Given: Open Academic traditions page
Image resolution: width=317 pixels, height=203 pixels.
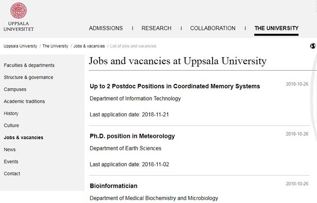Looking at the screenshot, I should pos(24,101).
